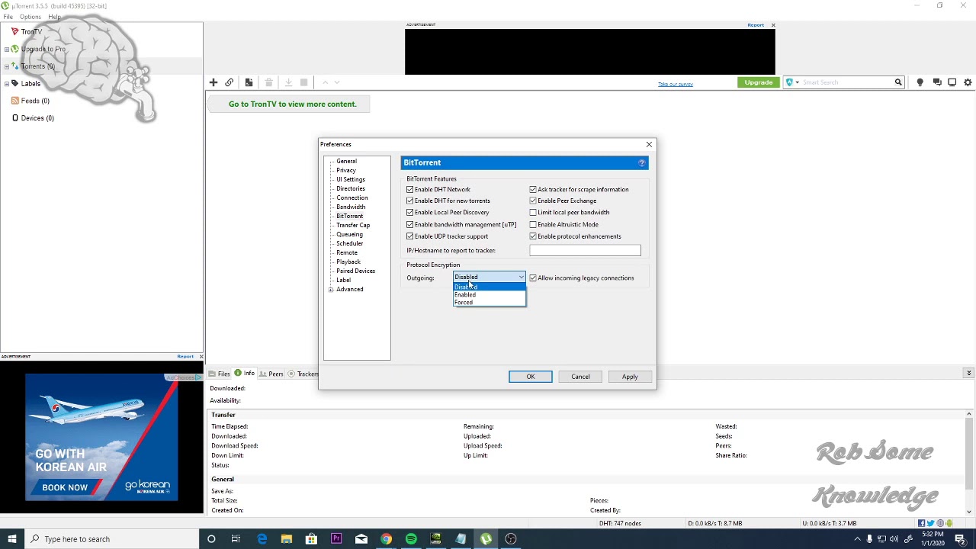
Task: Open settings gear icon in toolbar
Action: tap(968, 82)
